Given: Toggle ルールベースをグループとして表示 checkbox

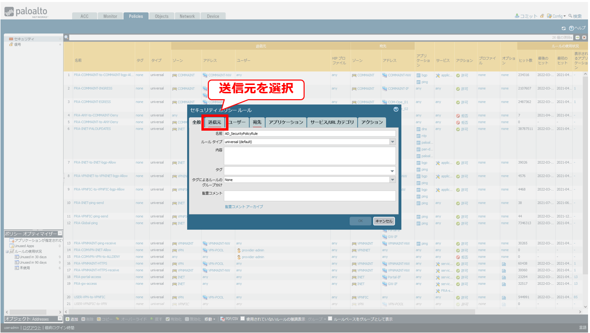Looking at the screenshot, I should (x=330, y=318).
